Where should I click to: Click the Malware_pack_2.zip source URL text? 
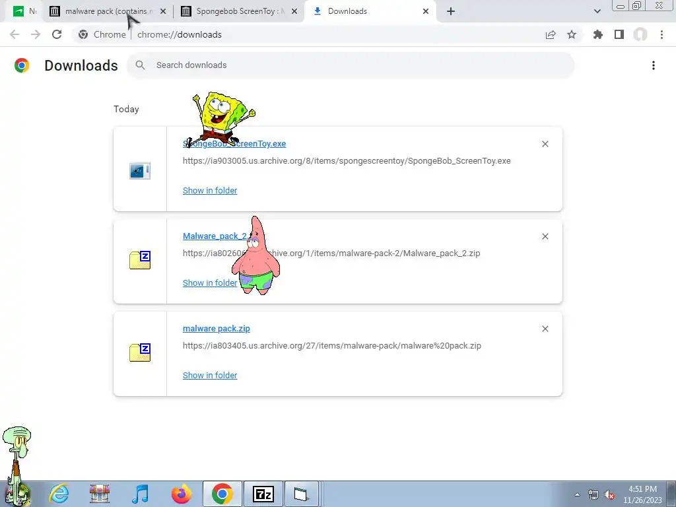click(x=331, y=253)
